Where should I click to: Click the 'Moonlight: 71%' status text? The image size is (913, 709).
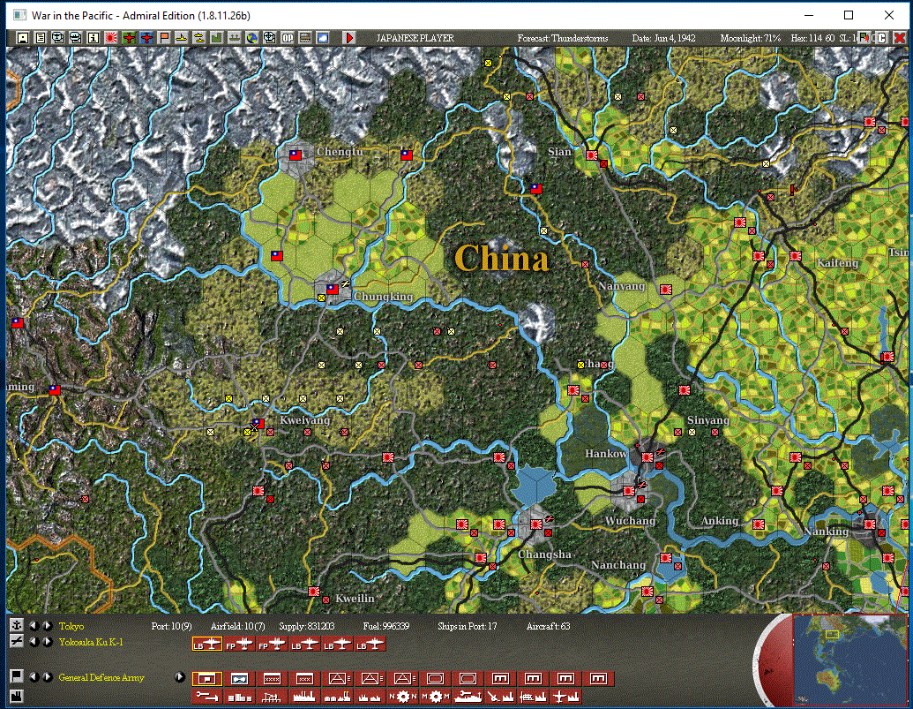750,38
